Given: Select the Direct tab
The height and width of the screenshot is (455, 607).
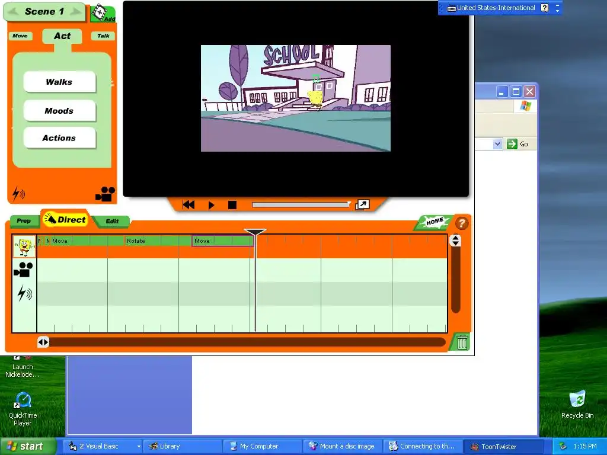Looking at the screenshot, I should point(65,220).
